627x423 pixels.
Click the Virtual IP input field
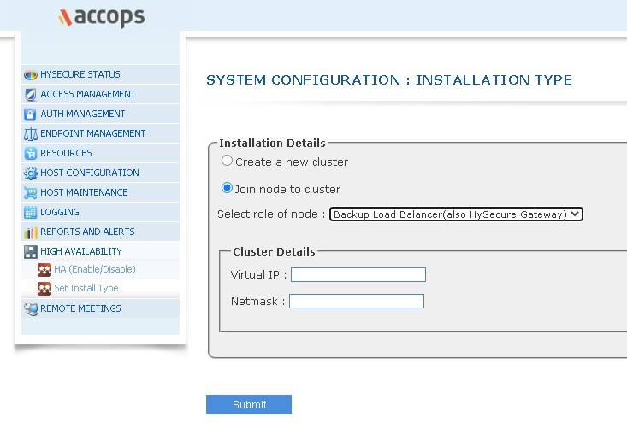[358, 275]
